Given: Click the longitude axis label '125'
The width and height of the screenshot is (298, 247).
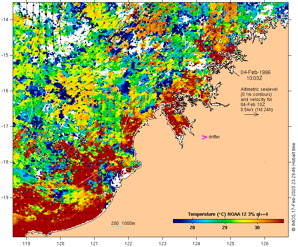Looking at the screenshot, I should click(231, 244).
